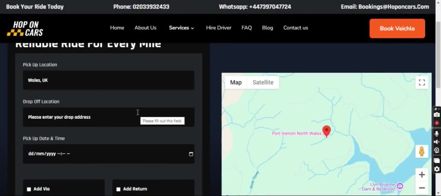
Task: Click the red record button in recorder
Action: click(x=437, y=123)
